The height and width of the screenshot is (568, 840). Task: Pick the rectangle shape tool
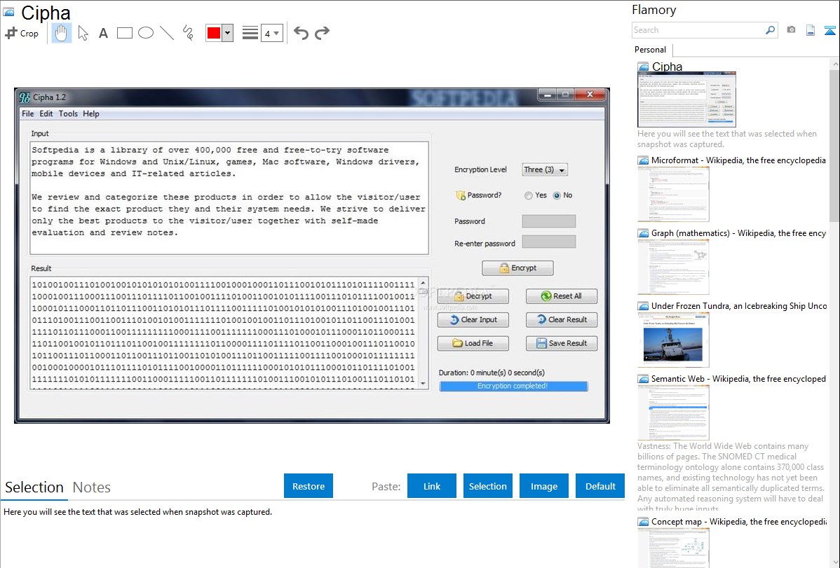click(125, 33)
